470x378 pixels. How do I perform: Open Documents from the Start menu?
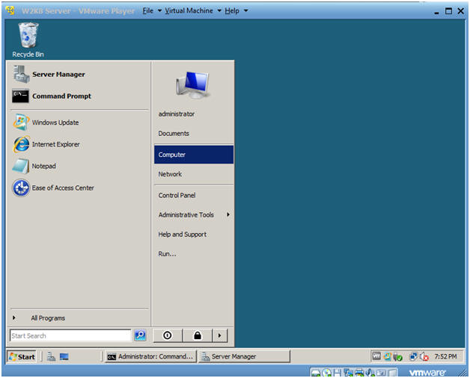tap(194, 134)
